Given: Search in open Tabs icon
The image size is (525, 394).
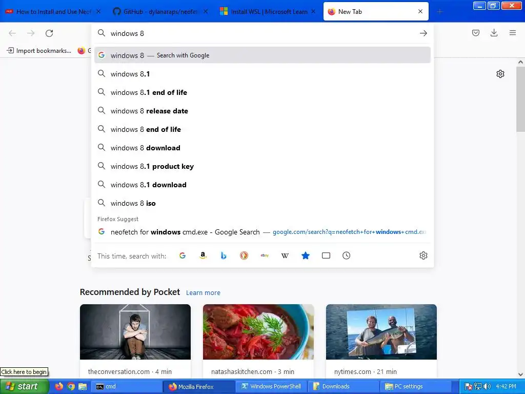Looking at the screenshot, I should (x=326, y=255).
